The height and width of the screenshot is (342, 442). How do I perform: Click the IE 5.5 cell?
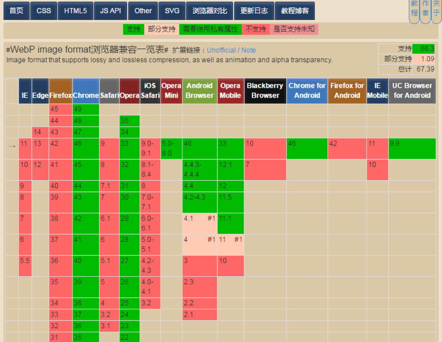(x=25, y=266)
